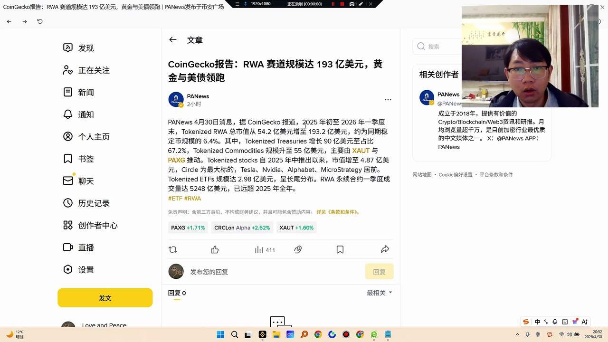Open recorder pen annotation tool
608x342 pixels.
click(x=361, y=4)
